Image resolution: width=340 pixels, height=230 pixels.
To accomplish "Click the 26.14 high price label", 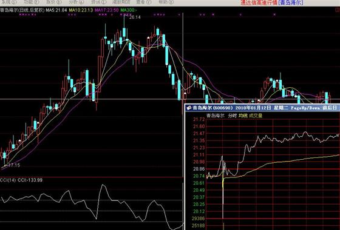I will click(x=135, y=18).
